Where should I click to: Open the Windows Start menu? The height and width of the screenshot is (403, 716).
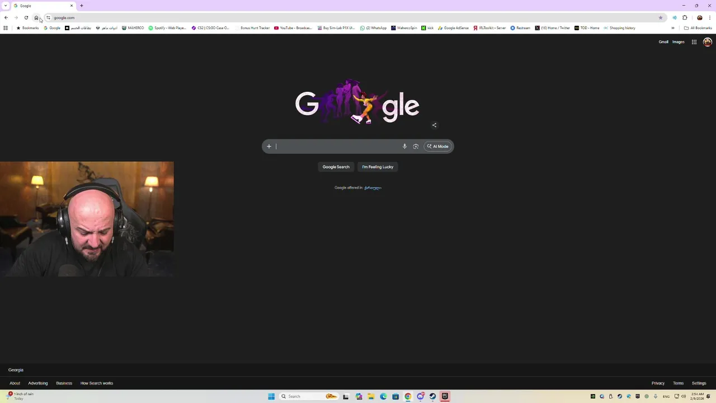click(271, 396)
